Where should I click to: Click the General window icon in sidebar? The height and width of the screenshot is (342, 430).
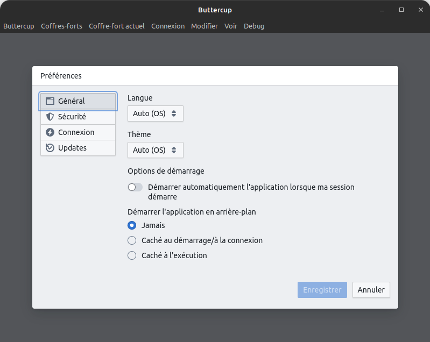pyautogui.click(x=50, y=101)
